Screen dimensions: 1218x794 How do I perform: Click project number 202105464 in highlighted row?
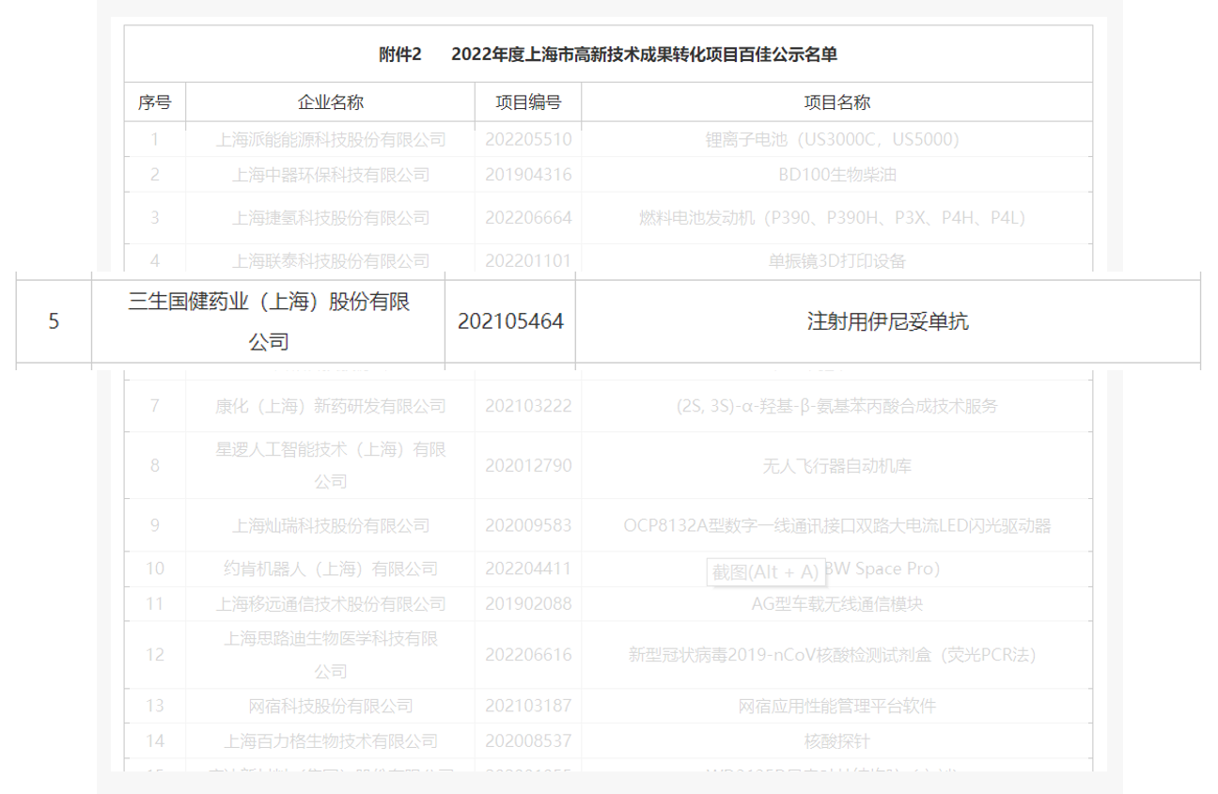pos(510,321)
